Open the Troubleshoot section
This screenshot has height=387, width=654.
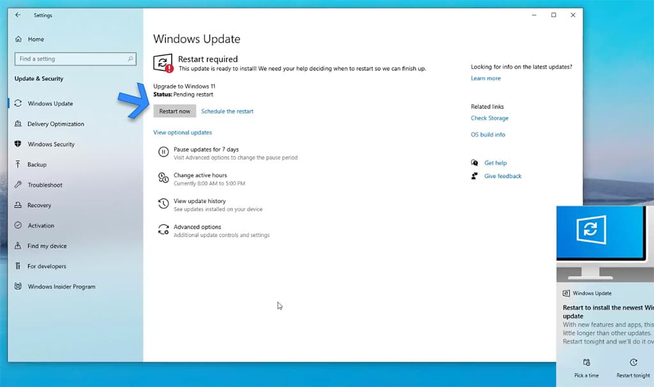45,185
